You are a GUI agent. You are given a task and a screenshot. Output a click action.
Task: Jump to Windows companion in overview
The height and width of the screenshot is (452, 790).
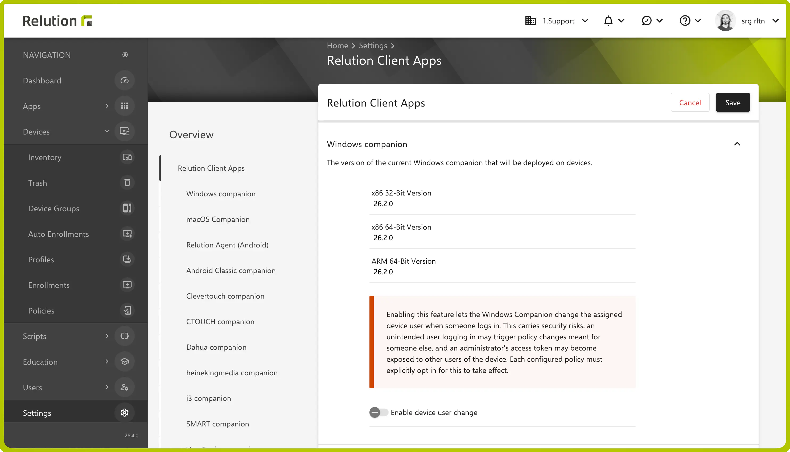point(221,193)
